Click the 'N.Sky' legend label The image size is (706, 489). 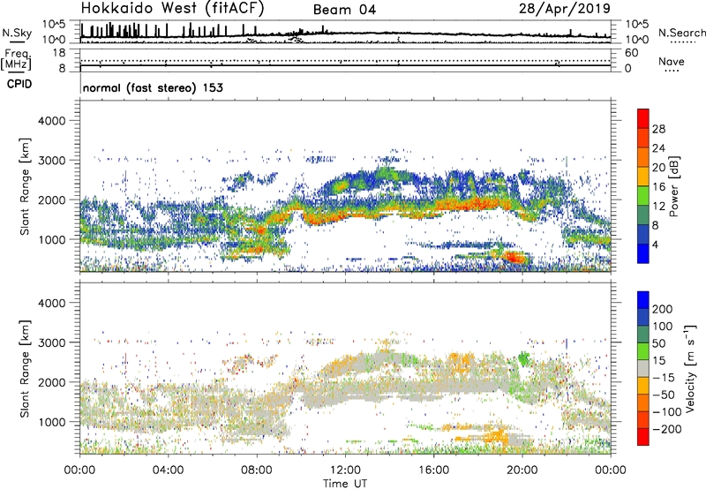17,33
